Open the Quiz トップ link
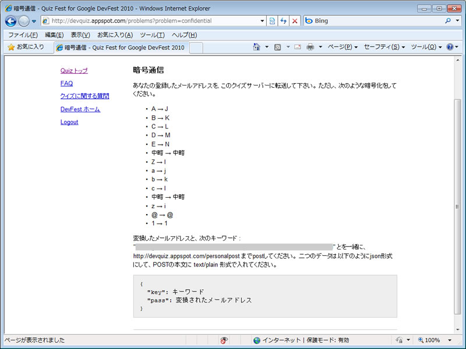Viewport: 466px width, 349px height. tap(74, 70)
